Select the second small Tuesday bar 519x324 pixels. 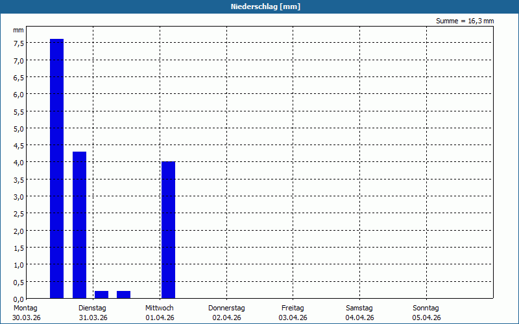123,295
